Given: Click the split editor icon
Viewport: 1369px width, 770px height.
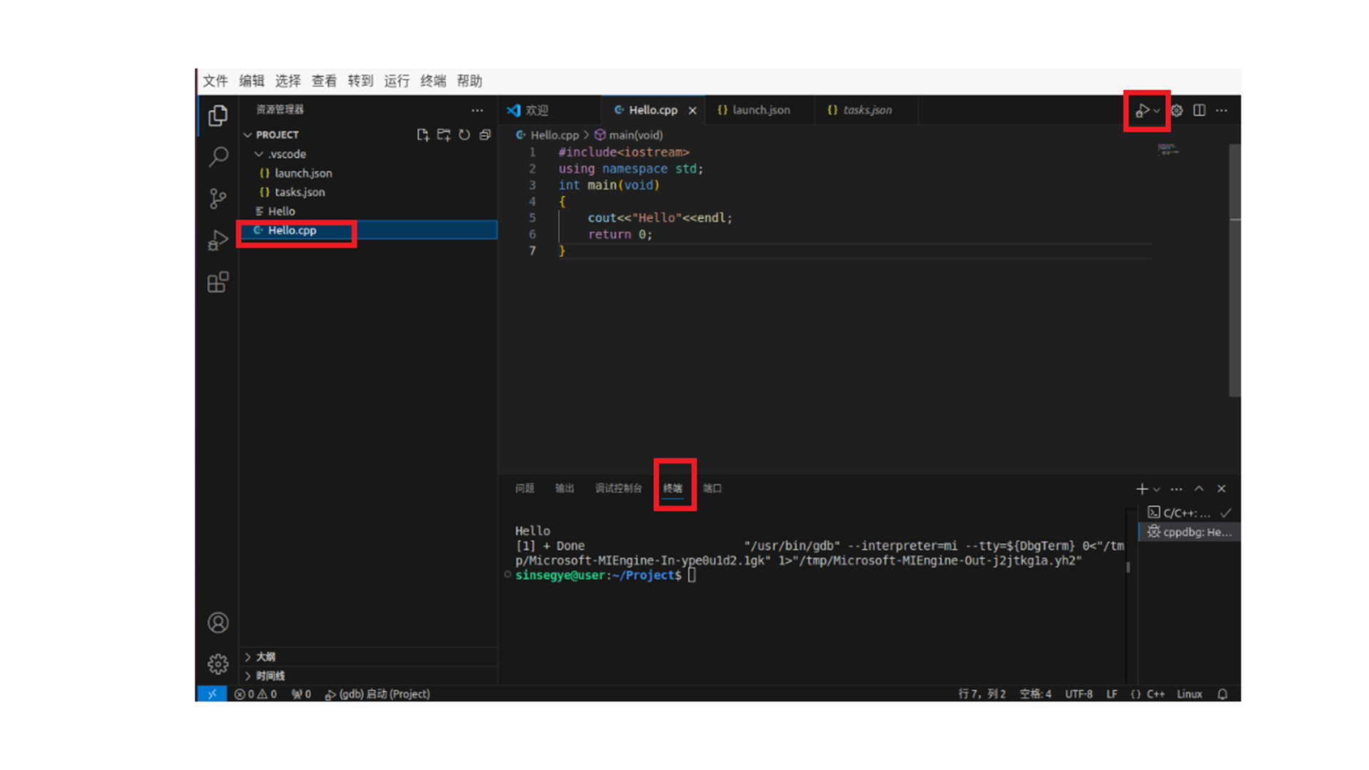Looking at the screenshot, I should 1199,111.
